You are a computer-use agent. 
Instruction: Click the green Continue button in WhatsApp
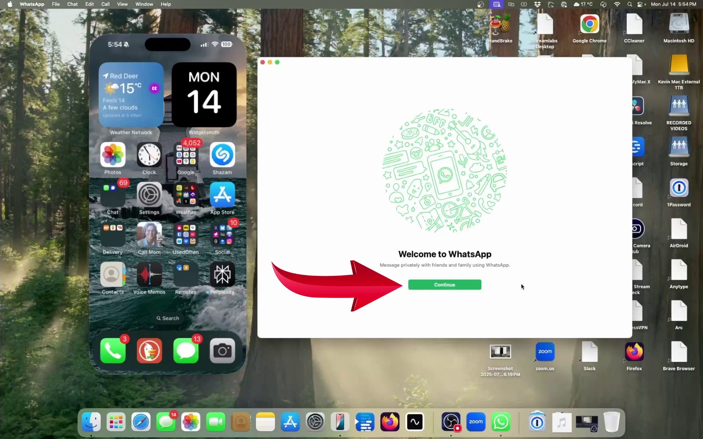click(445, 285)
